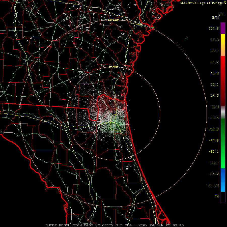Click the VEL legend title
The width and height of the screenshot is (227, 227).
coord(221,15)
